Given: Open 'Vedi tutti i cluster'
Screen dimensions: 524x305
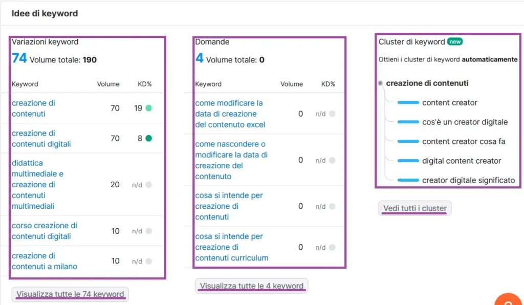Looking at the screenshot, I should (x=414, y=208).
